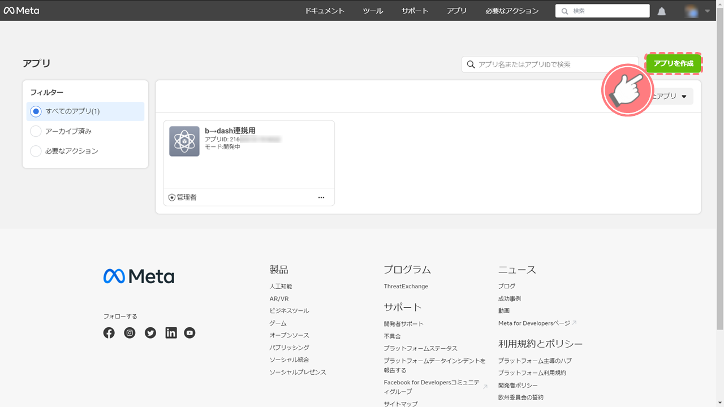This screenshot has width=724, height=407.
Task: Open the Twitter social icon in the footer
Action: (150, 333)
